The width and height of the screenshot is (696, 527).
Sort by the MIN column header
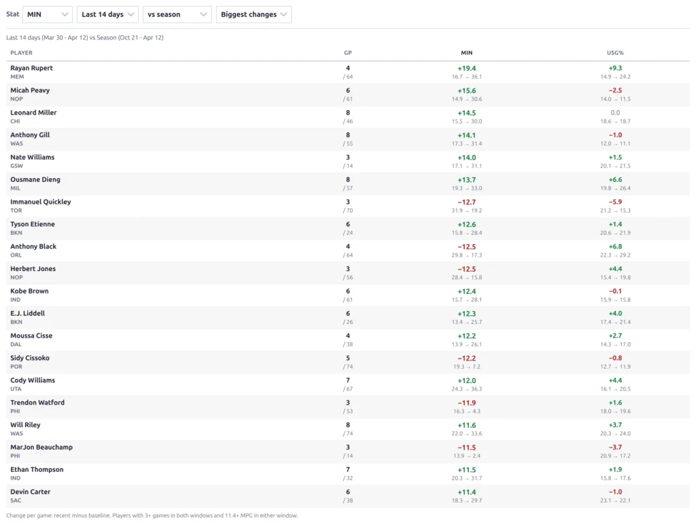coord(466,53)
